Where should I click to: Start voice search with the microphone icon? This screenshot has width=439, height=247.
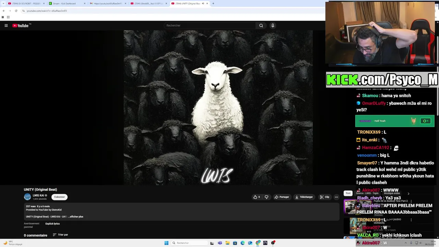(x=273, y=25)
